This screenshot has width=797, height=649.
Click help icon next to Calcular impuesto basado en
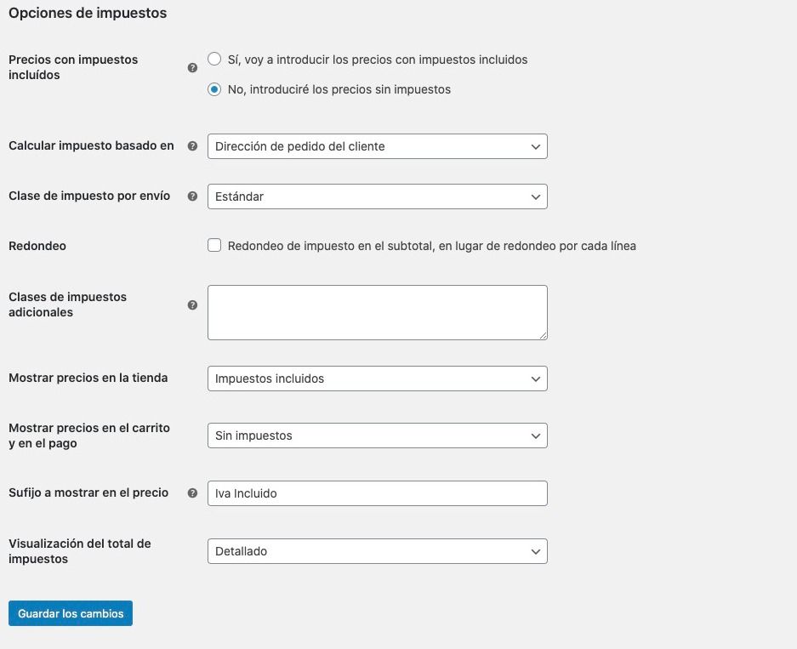pos(192,145)
